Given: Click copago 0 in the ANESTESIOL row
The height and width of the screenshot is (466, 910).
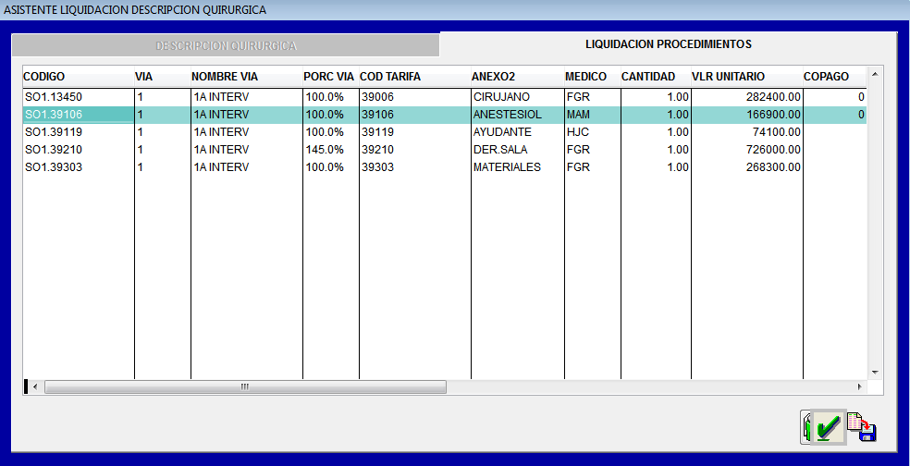Looking at the screenshot, I should (834, 115).
